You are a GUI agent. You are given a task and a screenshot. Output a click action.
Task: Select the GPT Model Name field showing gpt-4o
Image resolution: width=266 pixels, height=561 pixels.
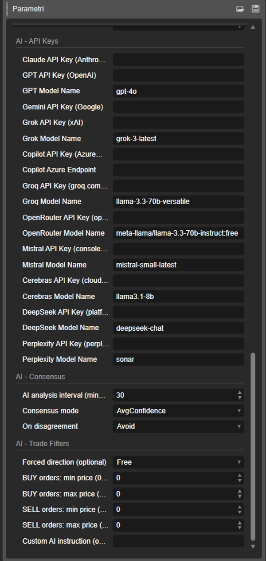(177, 91)
